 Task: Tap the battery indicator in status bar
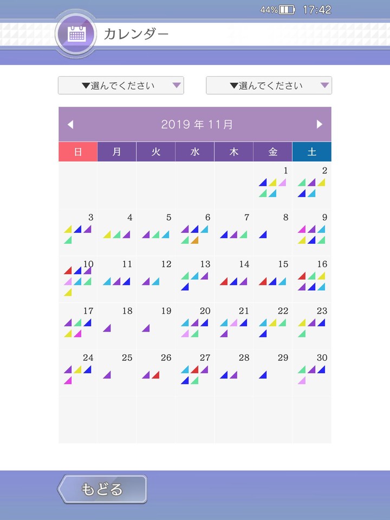(x=287, y=10)
